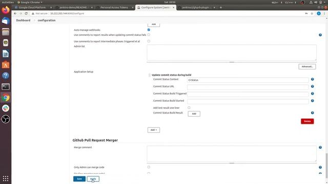Open Activities overview
The width and height of the screenshot is (328, 184).
tap(8, 2)
